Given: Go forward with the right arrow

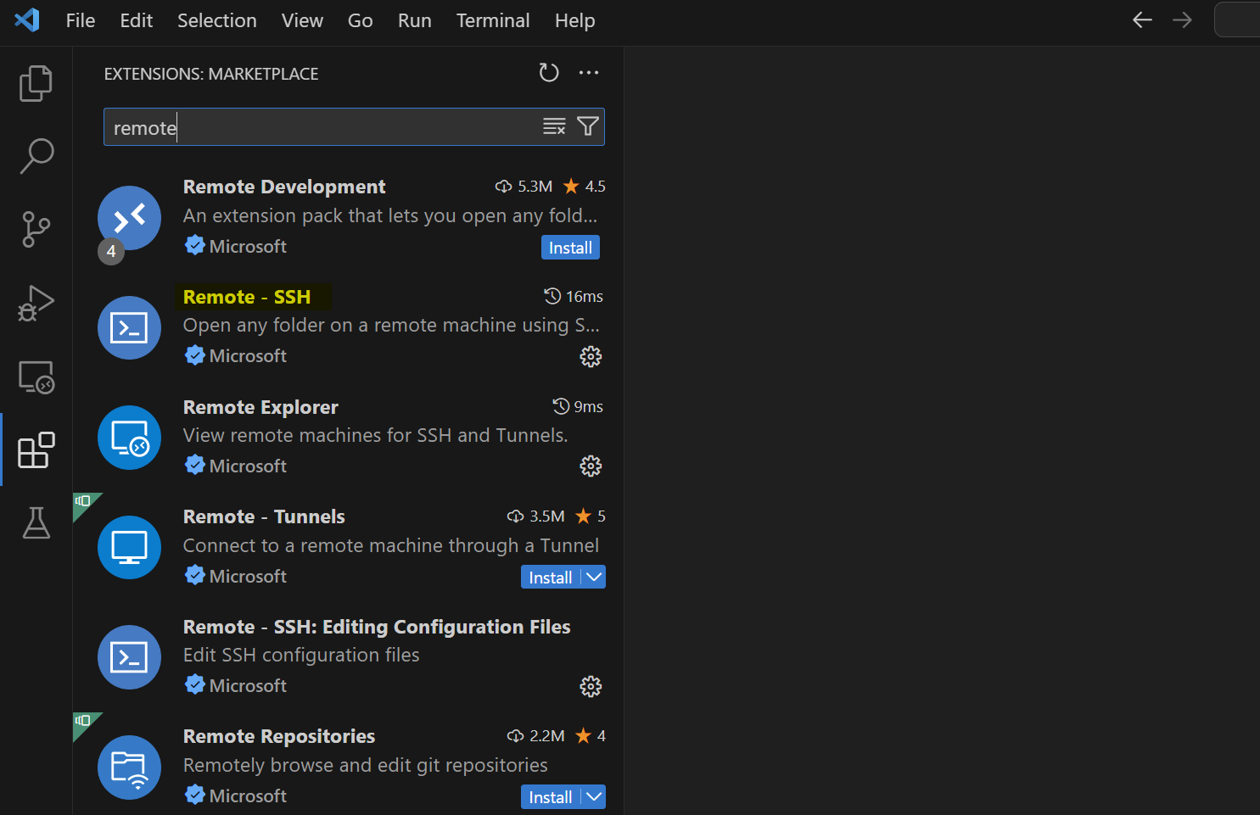Looking at the screenshot, I should pyautogui.click(x=1182, y=20).
